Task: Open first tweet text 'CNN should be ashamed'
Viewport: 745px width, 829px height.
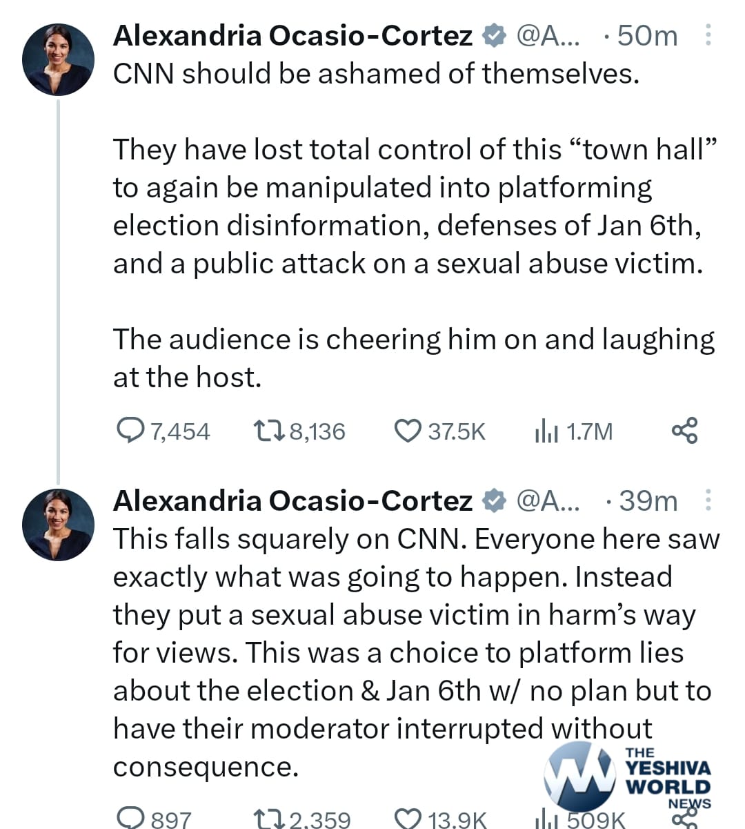Action: click(376, 73)
